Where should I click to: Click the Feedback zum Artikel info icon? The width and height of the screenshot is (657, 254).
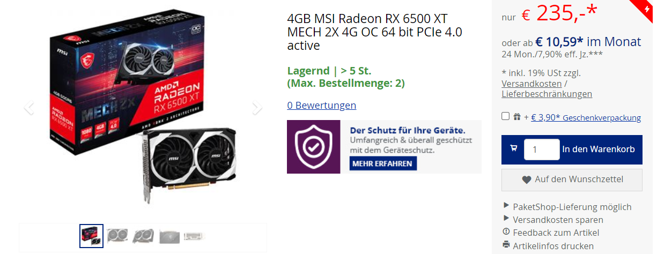click(506, 231)
